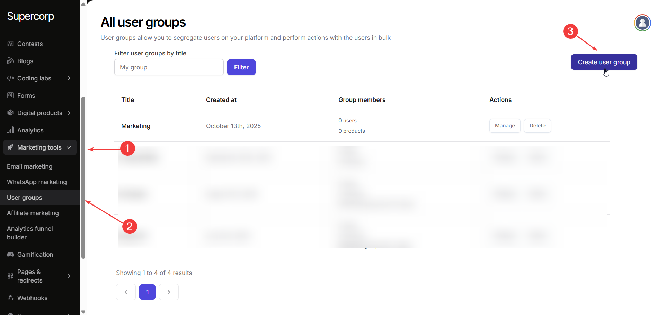Click the Digital products box icon

point(10,113)
